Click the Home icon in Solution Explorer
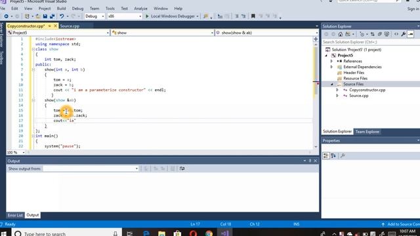The height and width of the screenshot is (236, 420). click(x=340, y=34)
